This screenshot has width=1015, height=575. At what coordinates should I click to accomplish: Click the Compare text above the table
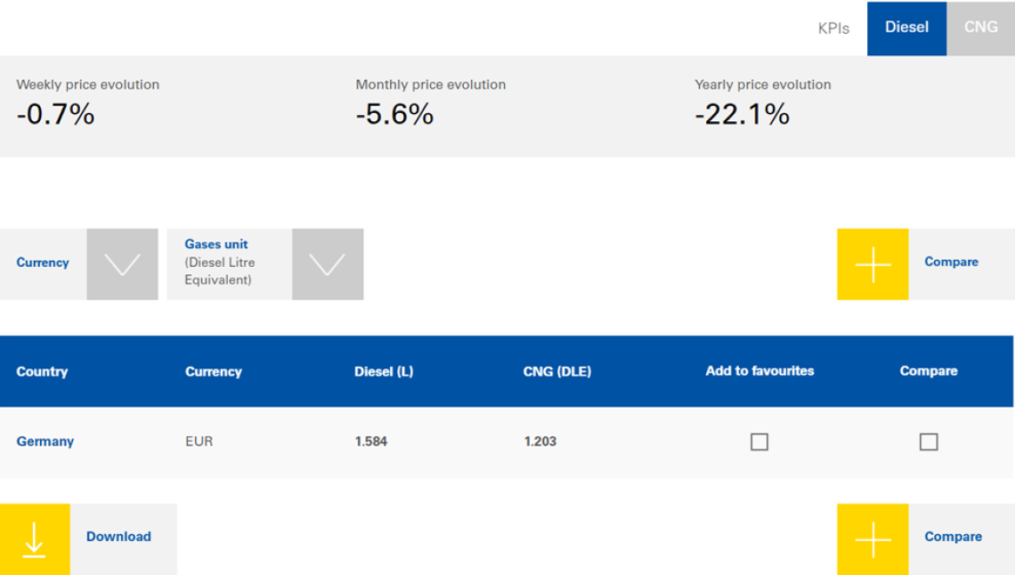coord(951,262)
